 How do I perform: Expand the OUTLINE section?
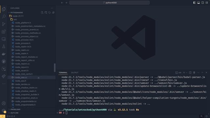click(14, 113)
